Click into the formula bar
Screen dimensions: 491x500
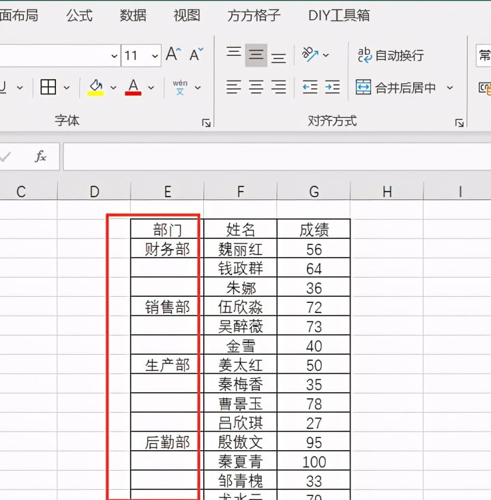(277, 157)
